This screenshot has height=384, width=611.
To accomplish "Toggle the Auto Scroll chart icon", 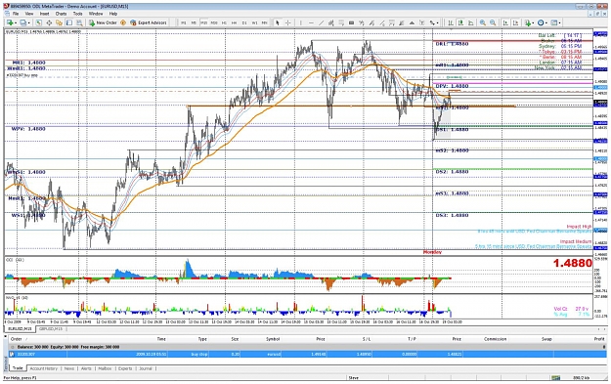I will tap(505, 22).
